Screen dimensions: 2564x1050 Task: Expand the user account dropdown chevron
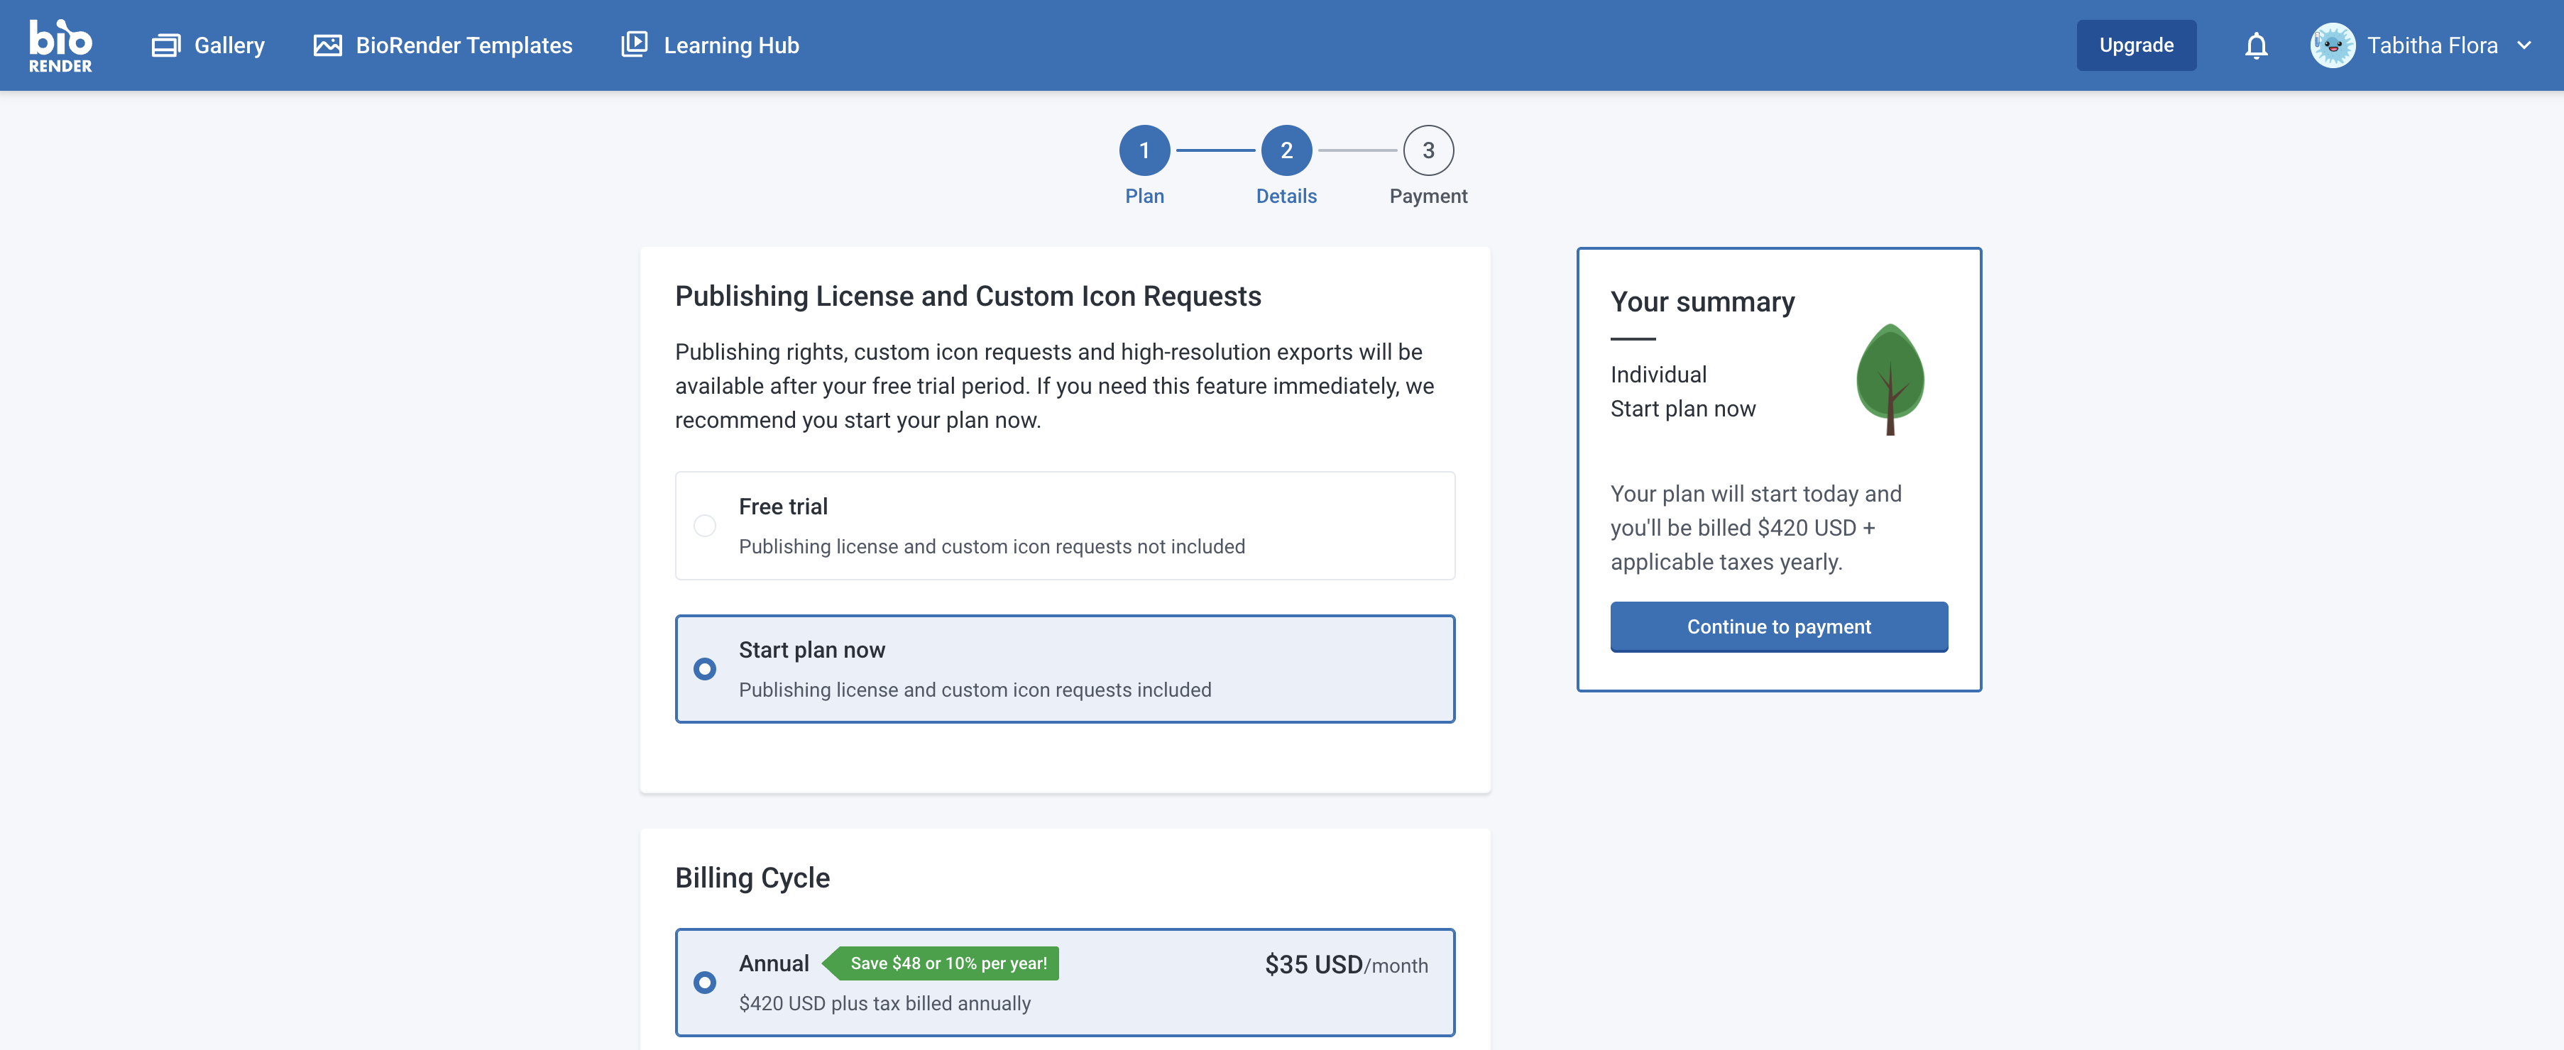tap(2524, 45)
